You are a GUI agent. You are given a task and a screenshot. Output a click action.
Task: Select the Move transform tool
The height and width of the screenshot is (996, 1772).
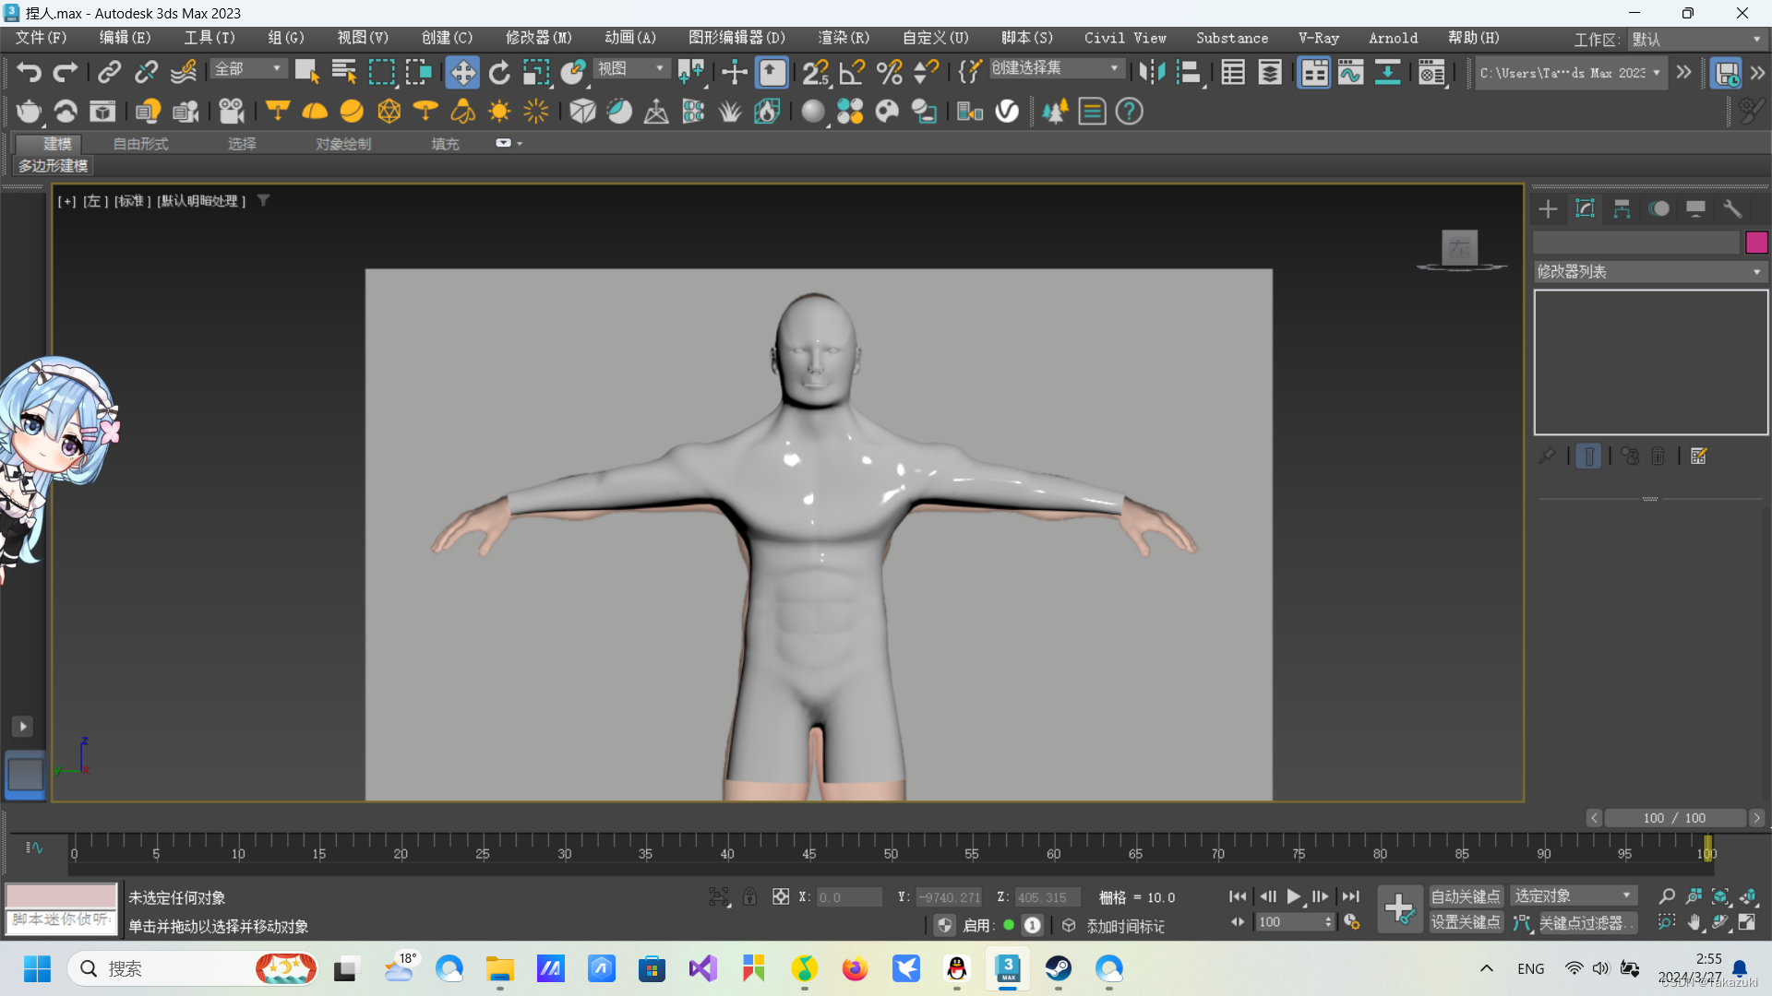(461, 72)
